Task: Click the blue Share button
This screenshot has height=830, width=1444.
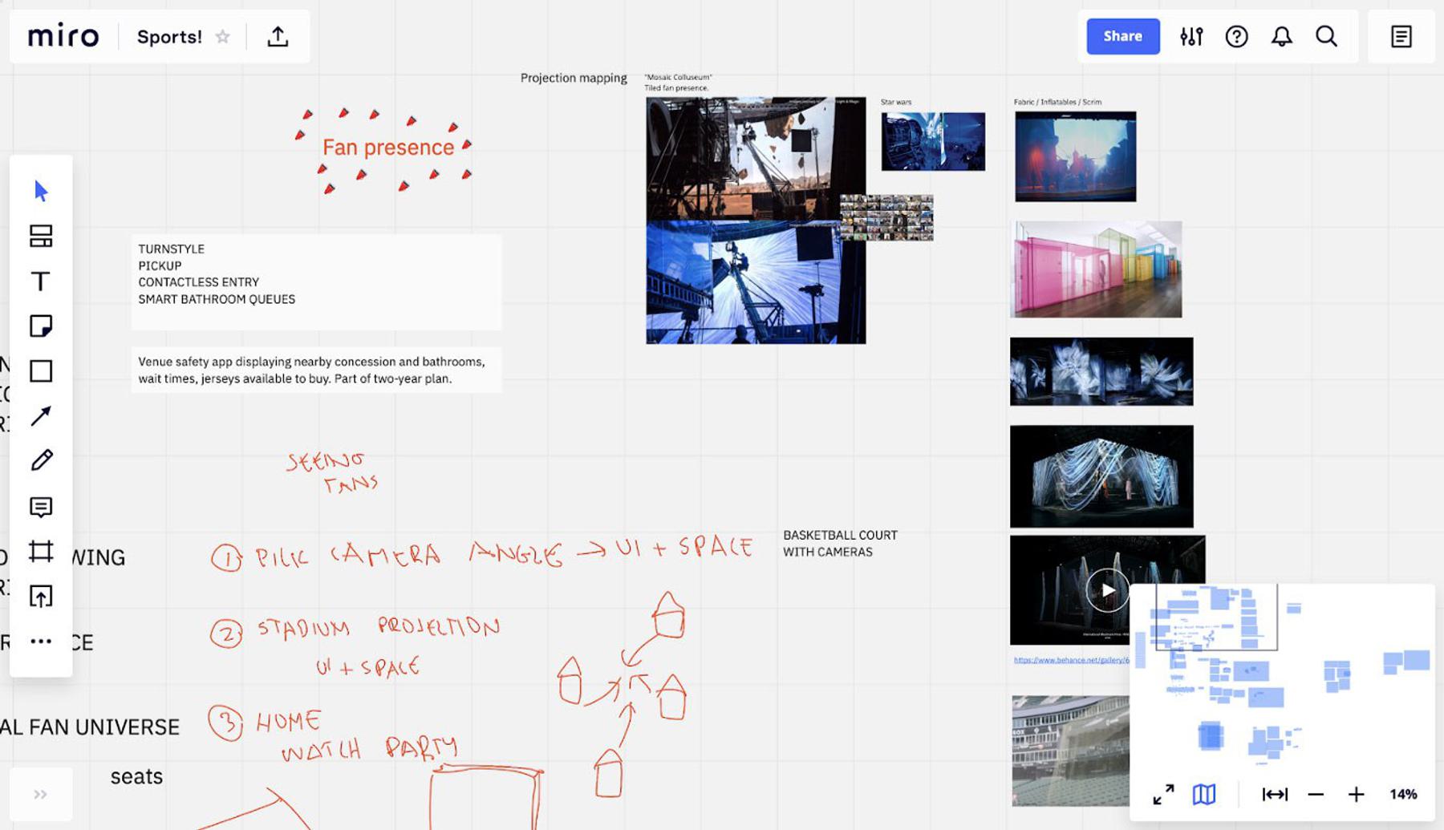Action: coord(1122,37)
